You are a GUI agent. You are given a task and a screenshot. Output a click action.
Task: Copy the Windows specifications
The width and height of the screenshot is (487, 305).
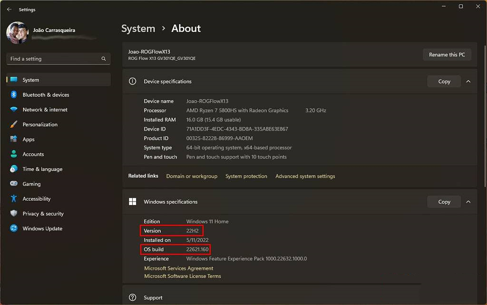(444, 202)
